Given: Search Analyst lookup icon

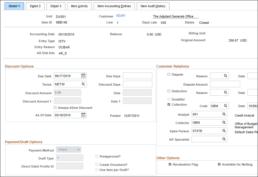Looking at the screenshot, I should 224,114.
